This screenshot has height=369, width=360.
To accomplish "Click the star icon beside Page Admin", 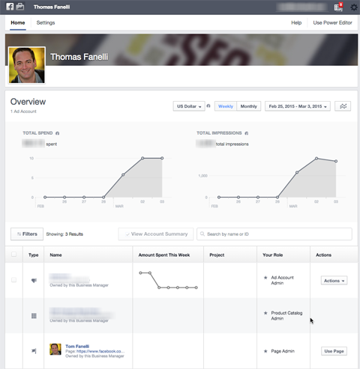I will [265, 351].
